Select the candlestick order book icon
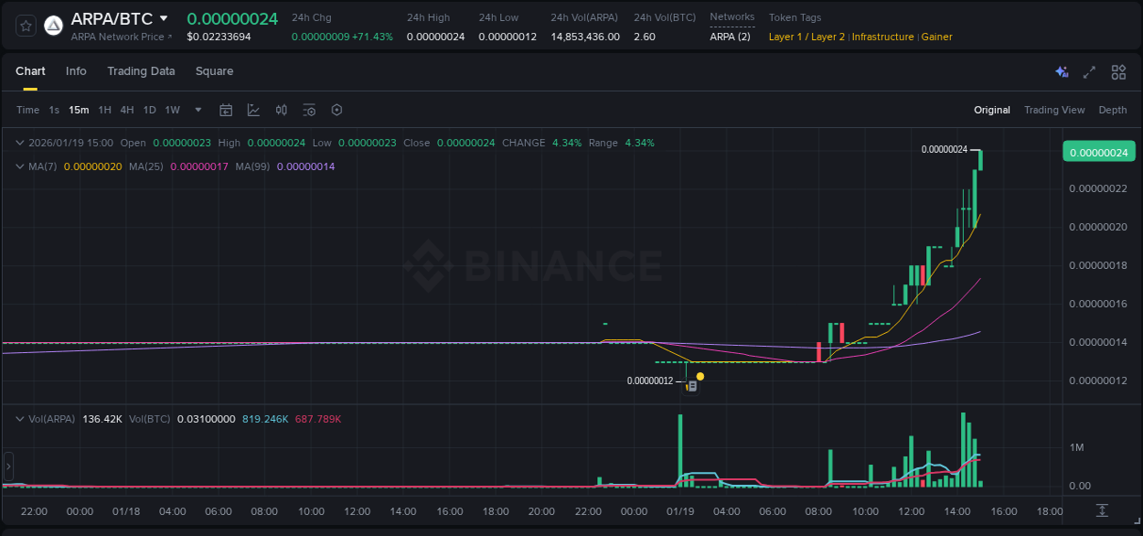 click(x=281, y=109)
